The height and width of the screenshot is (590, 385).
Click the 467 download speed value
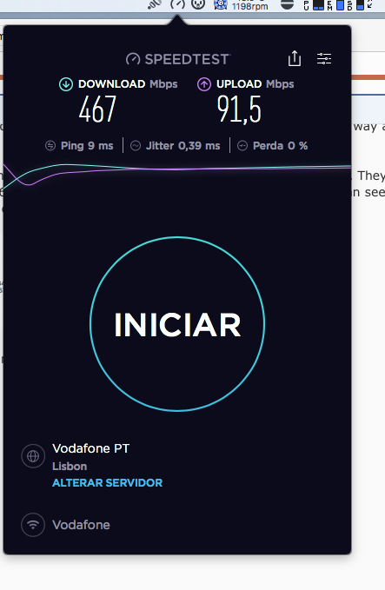97,109
